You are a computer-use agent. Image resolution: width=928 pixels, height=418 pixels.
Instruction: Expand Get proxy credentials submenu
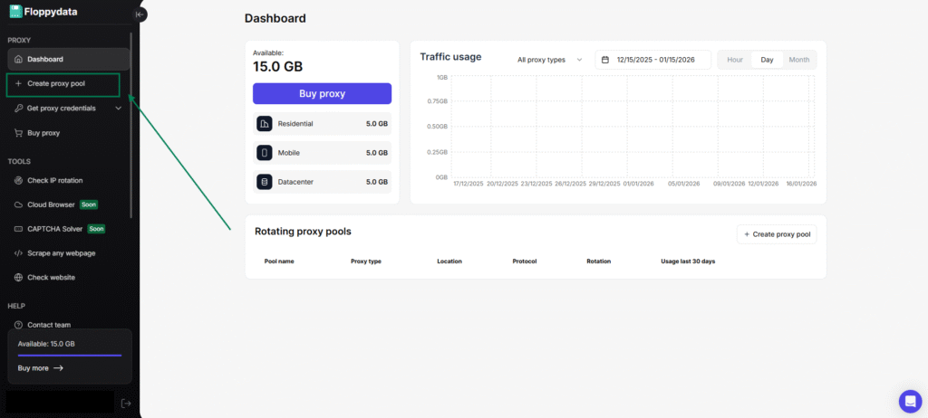[118, 109]
